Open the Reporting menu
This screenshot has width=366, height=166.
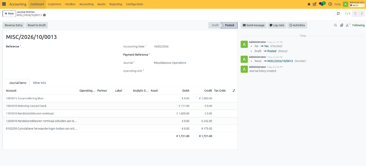coord(116,4)
